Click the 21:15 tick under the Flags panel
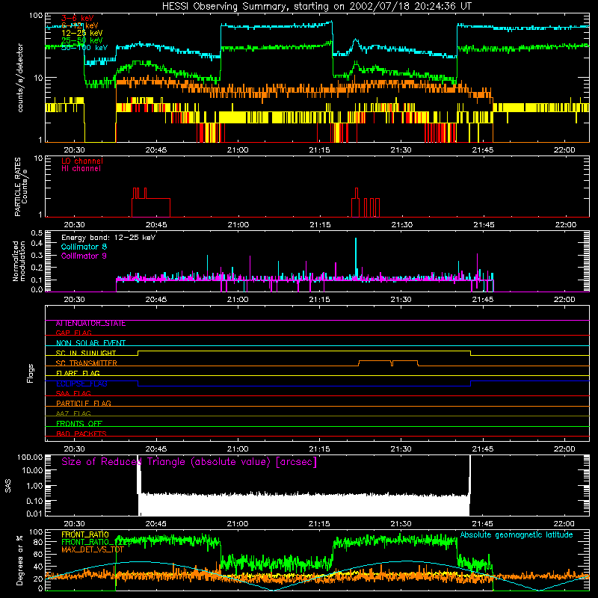The height and width of the screenshot is (598, 598). point(320,449)
